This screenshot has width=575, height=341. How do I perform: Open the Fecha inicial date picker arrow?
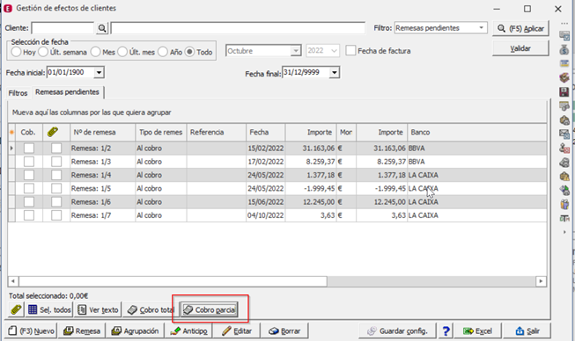pos(99,72)
